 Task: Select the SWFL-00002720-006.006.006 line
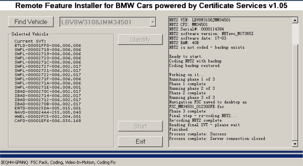point(48,58)
